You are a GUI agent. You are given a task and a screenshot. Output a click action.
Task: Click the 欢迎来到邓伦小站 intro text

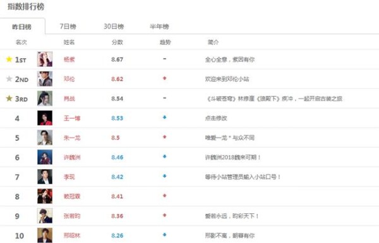[x=227, y=79]
